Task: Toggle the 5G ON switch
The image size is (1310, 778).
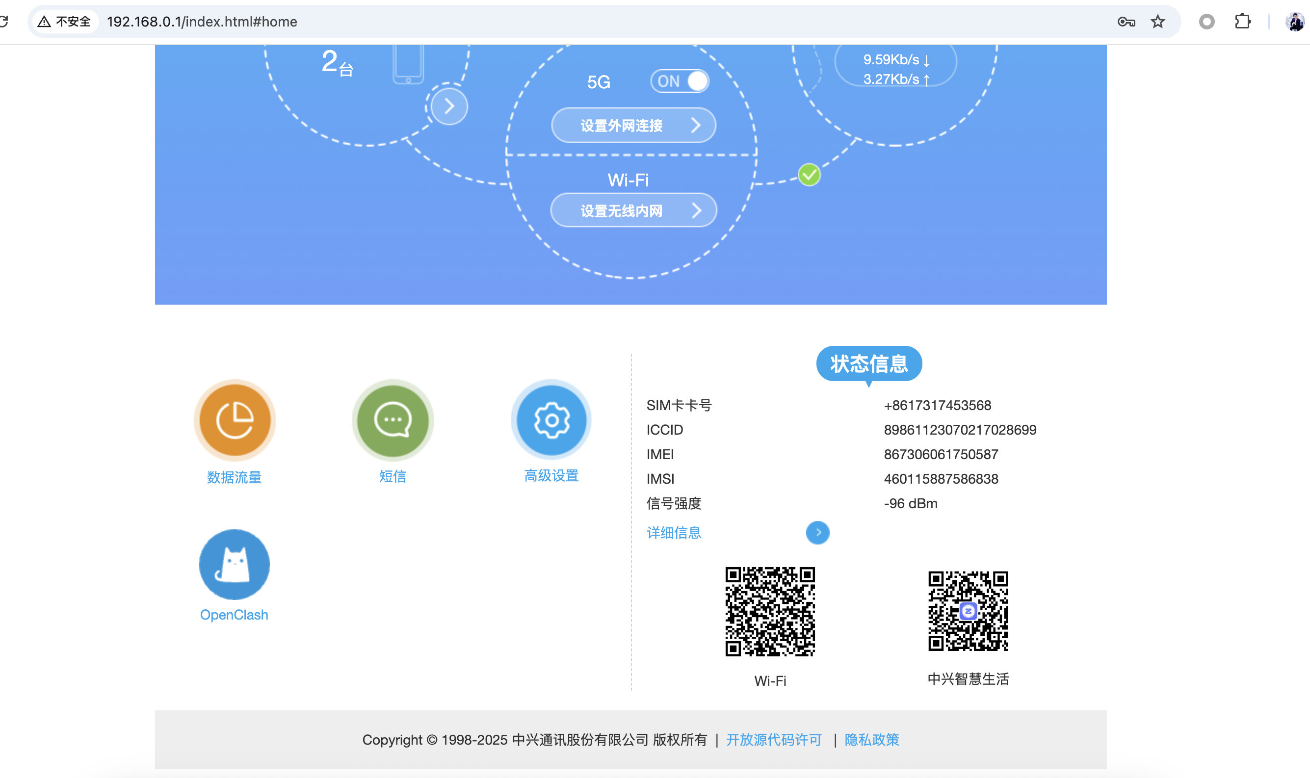Action: click(680, 81)
